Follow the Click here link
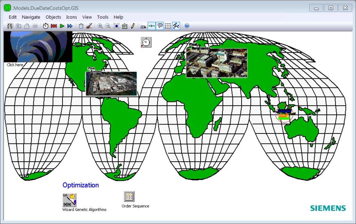This screenshot has width=356, height=224. click(x=15, y=64)
